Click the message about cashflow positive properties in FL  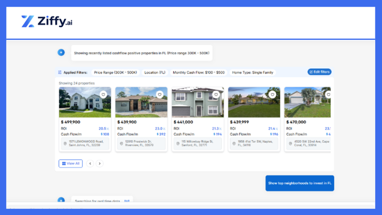(x=142, y=53)
